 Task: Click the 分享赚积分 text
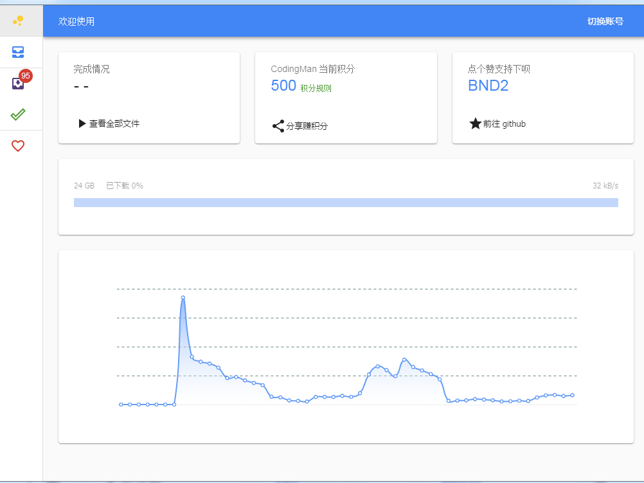pyautogui.click(x=307, y=126)
